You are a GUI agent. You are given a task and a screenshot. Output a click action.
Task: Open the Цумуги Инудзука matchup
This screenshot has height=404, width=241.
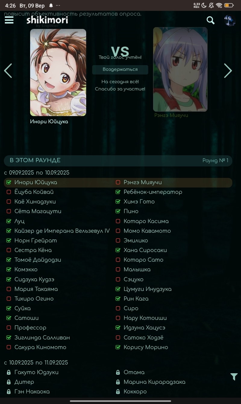[x=148, y=289]
